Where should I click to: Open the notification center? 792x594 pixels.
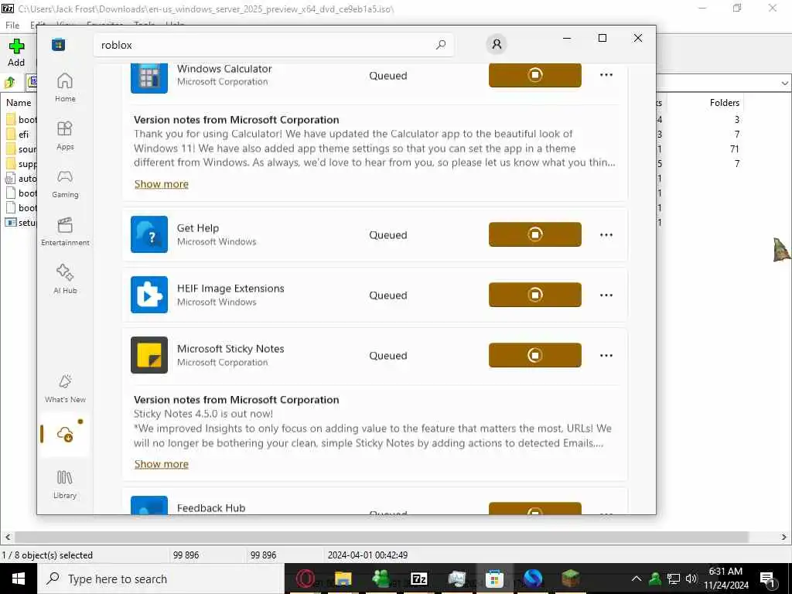[767, 579]
